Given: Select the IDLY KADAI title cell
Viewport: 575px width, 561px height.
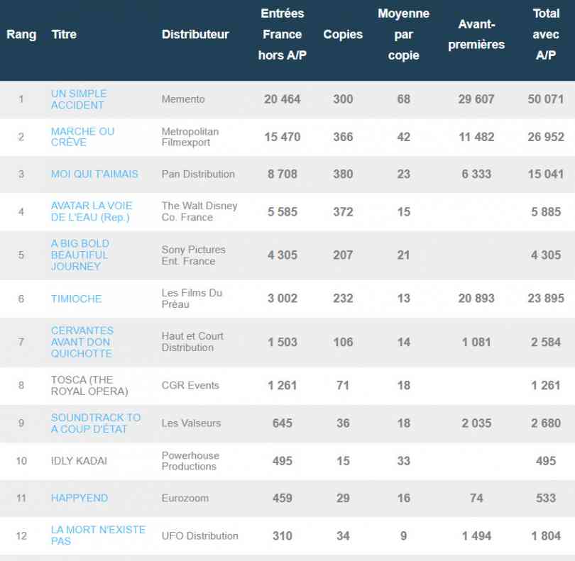Looking at the screenshot, I should click(79, 461).
